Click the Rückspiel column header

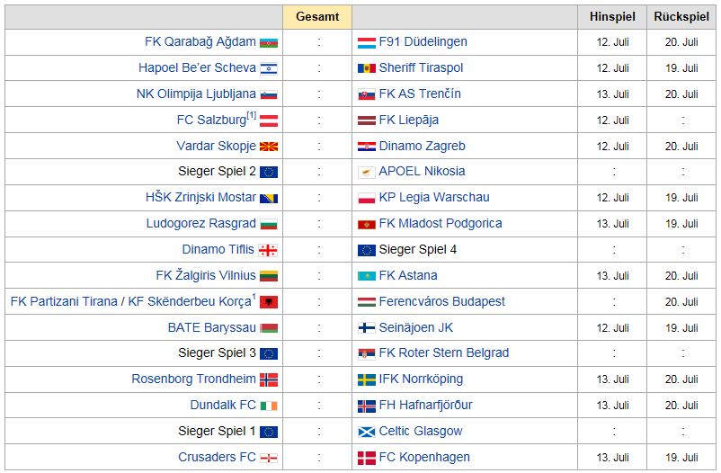coord(683,17)
